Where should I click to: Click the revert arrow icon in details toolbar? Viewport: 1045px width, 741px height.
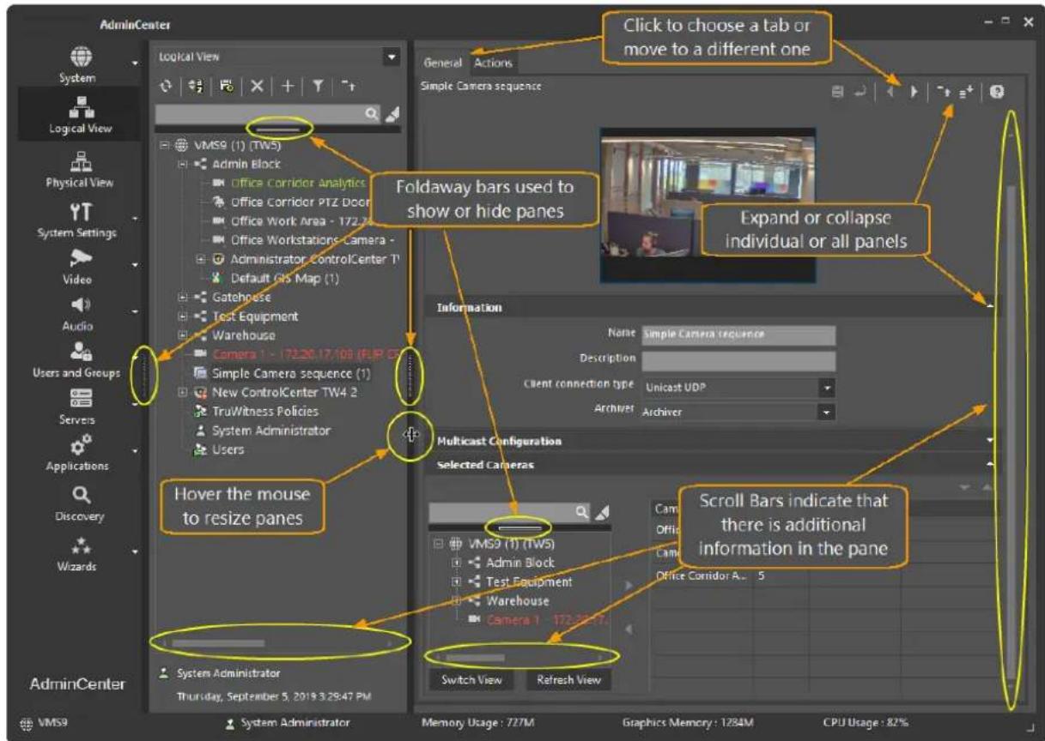click(x=859, y=89)
